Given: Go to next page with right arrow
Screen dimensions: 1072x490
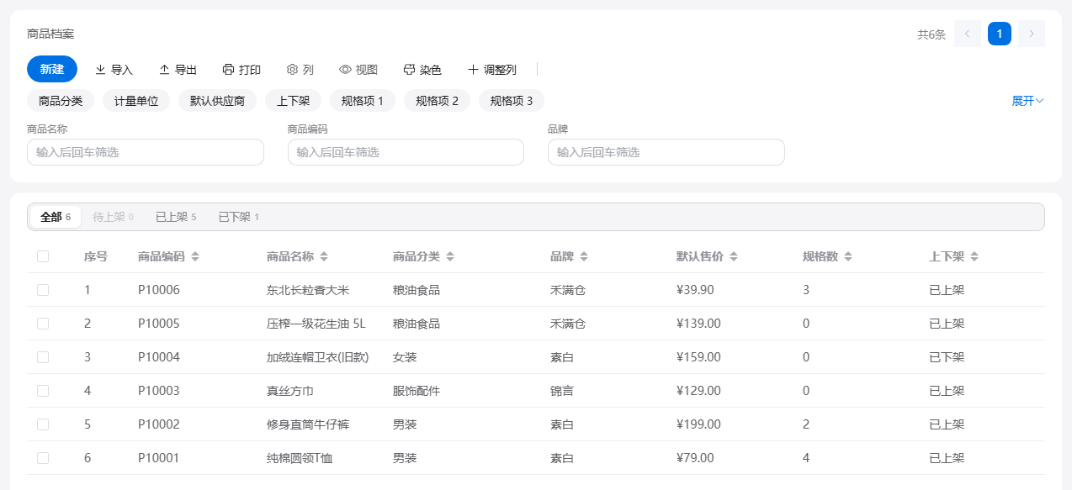Looking at the screenshot, I should click(x=1032, y=34).
